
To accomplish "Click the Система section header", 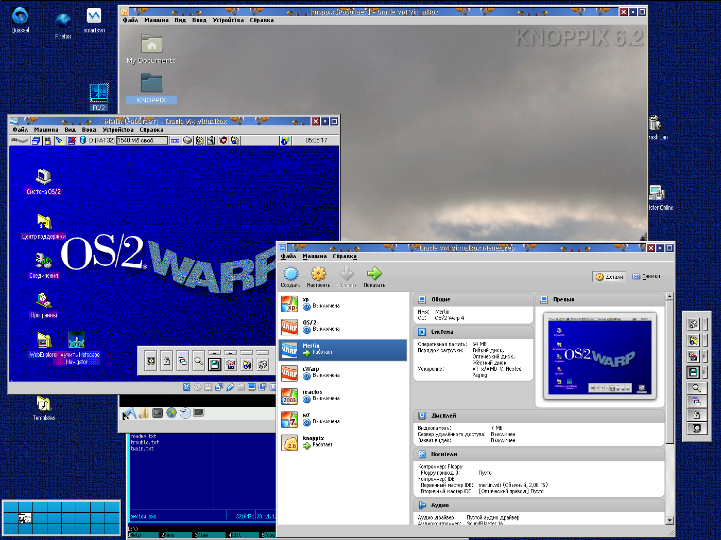I will pyautogui.click(x=473, y=332).
